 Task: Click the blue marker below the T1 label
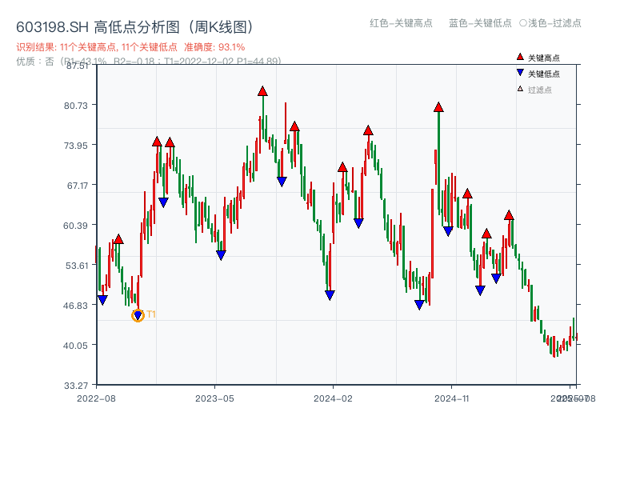(138, 316)
